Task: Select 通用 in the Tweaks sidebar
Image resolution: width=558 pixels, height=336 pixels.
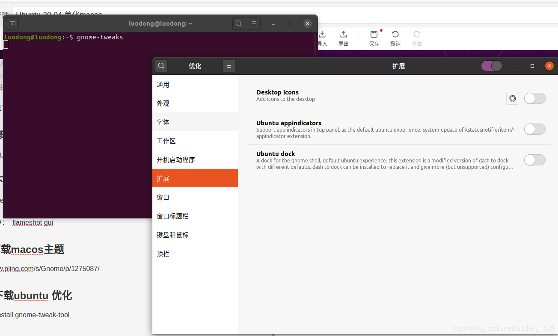Action: coord(195,85)
